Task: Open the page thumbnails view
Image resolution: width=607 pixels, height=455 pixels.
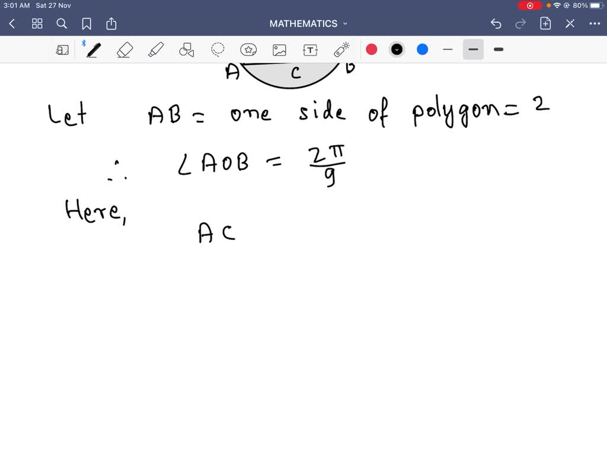Action: 37,23
